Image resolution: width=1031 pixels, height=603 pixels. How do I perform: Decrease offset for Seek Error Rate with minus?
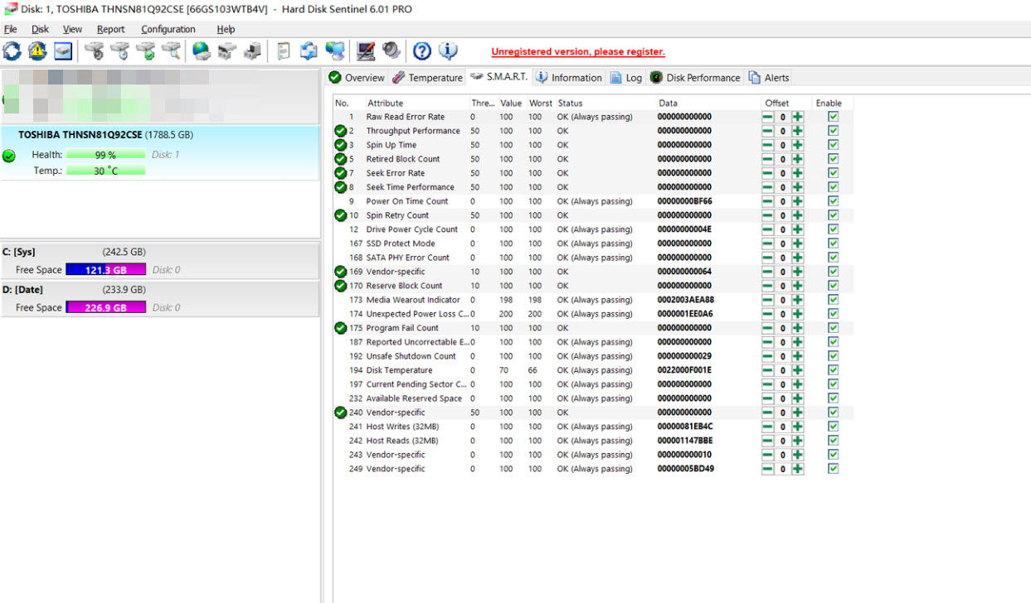[x=767, y=173]
